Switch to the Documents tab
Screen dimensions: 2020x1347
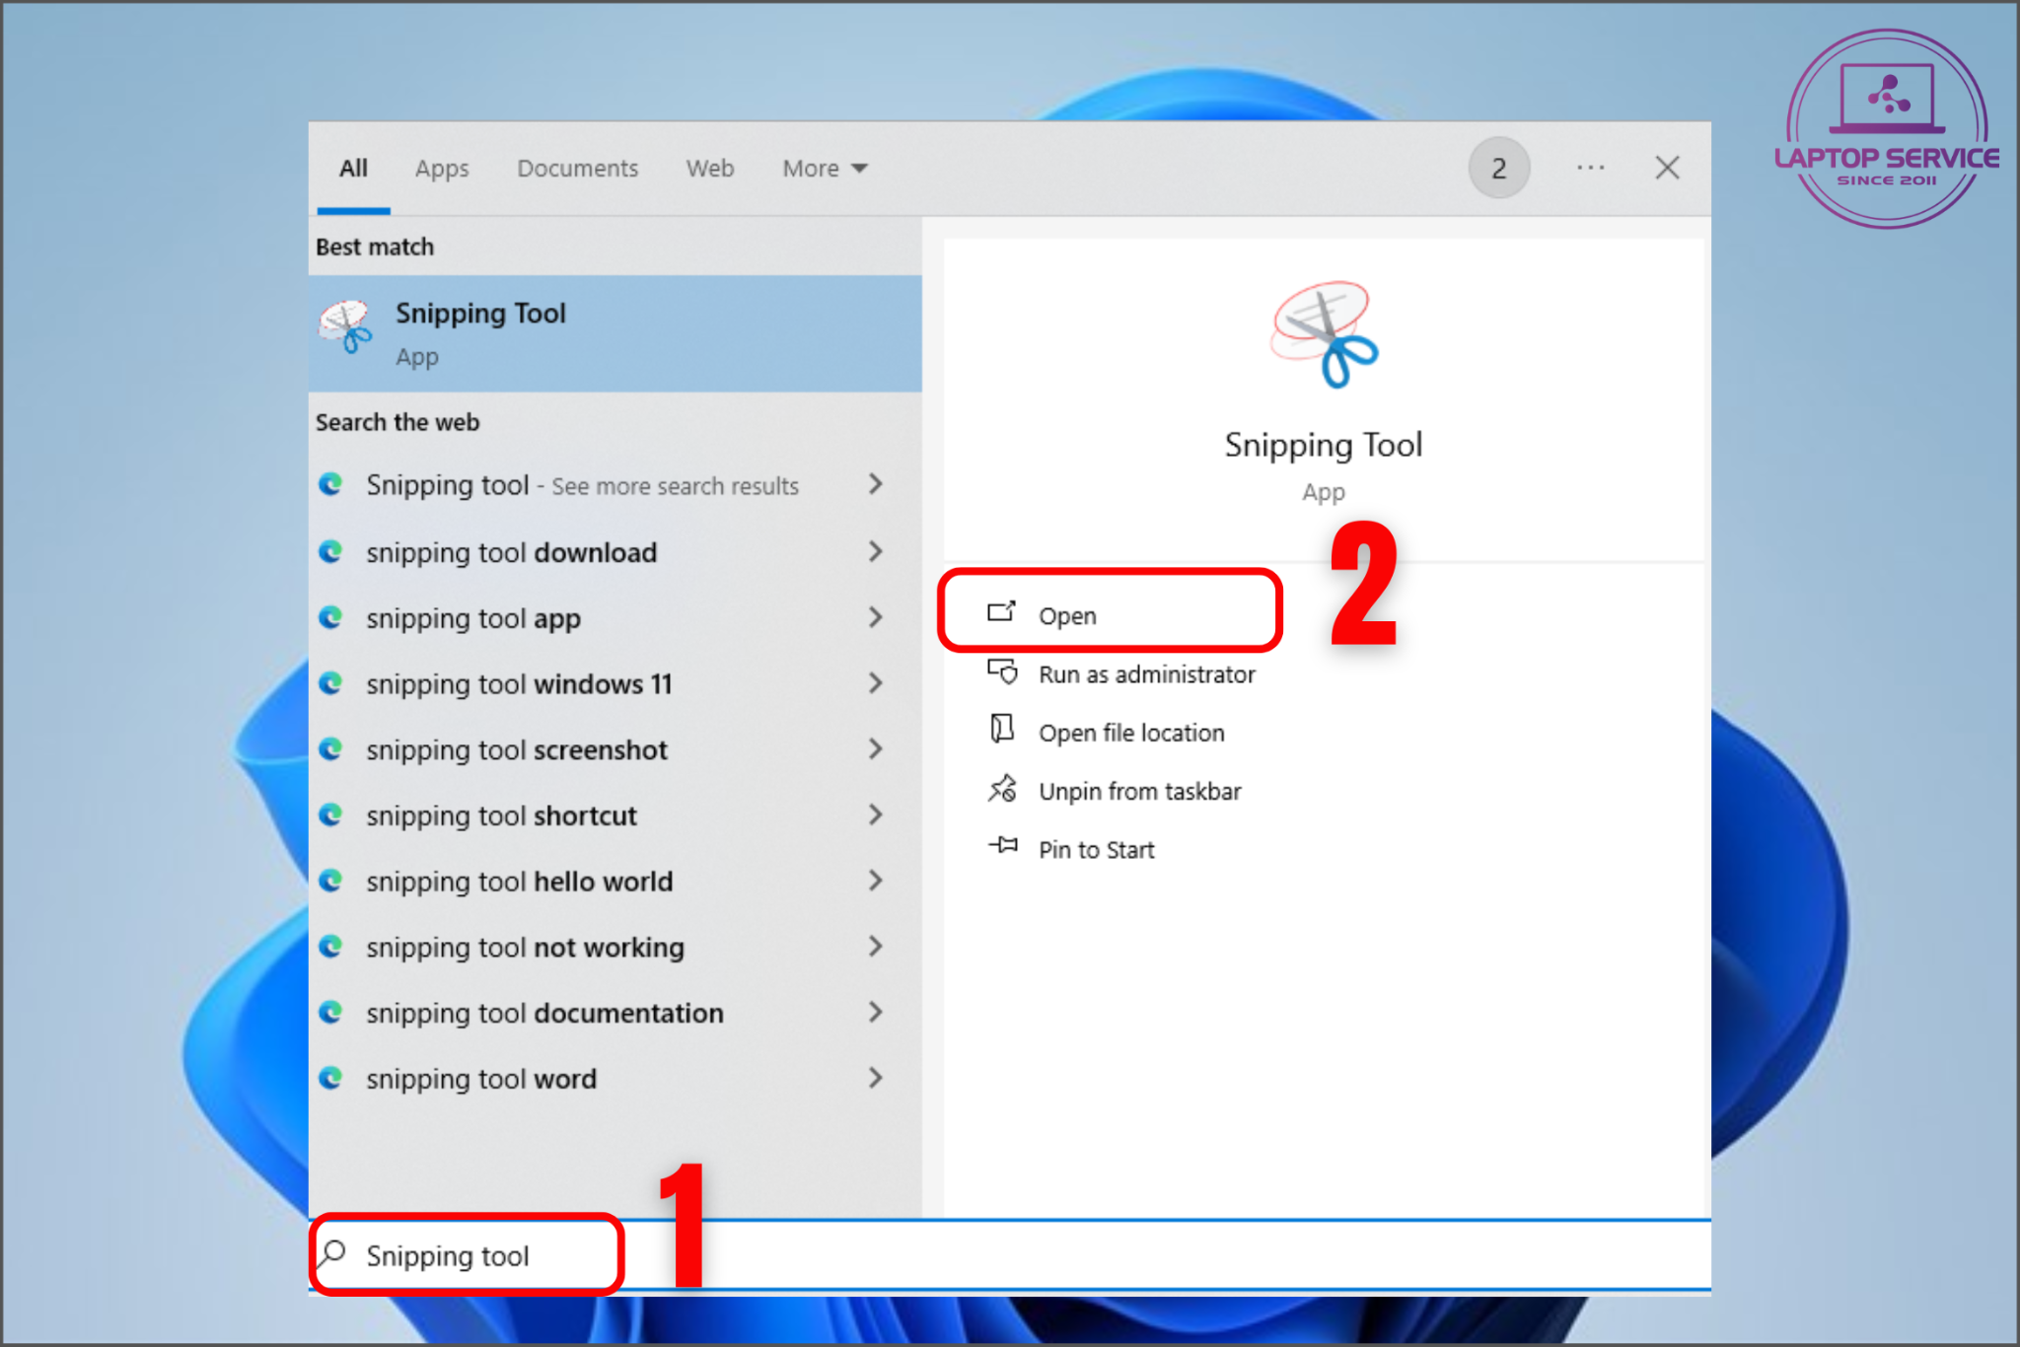[x=578, y=169]
